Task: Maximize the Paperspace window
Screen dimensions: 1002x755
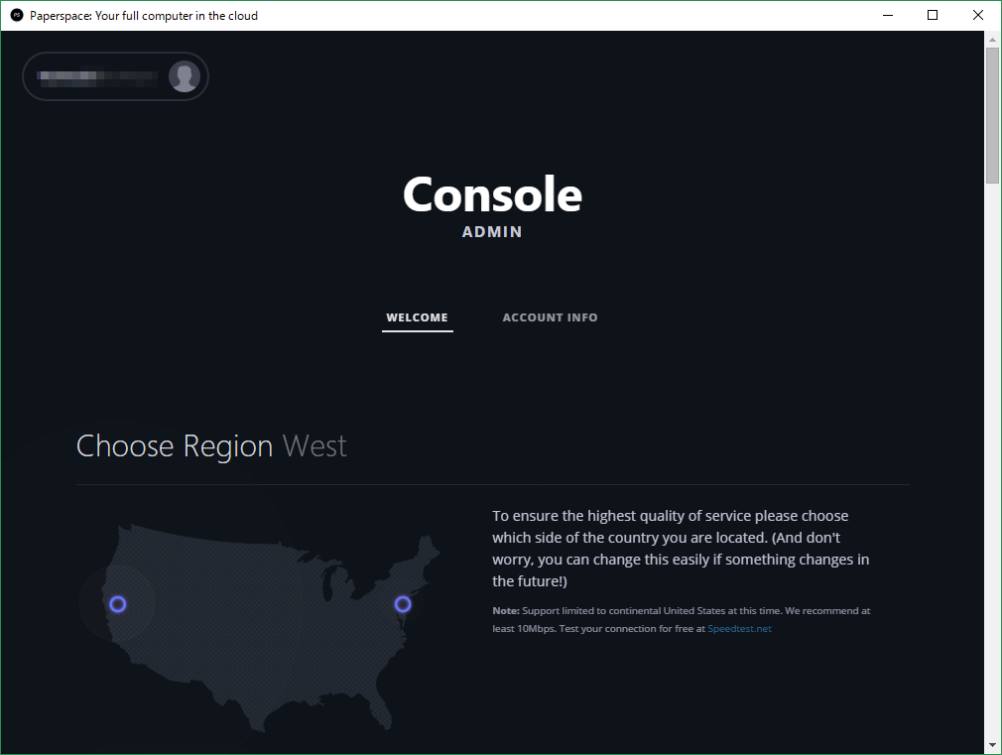Action: (933, 15)
